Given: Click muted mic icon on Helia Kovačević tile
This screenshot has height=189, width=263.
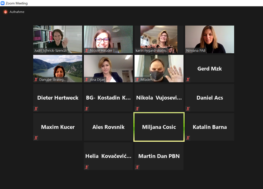Looking at the screenshot, I should (87, 167).
